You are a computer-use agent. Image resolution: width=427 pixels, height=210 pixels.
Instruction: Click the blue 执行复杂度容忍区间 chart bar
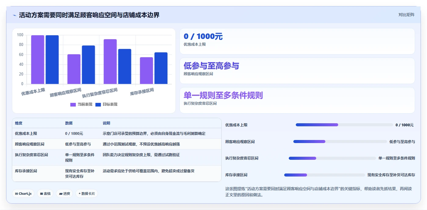[x=125, y=66]
